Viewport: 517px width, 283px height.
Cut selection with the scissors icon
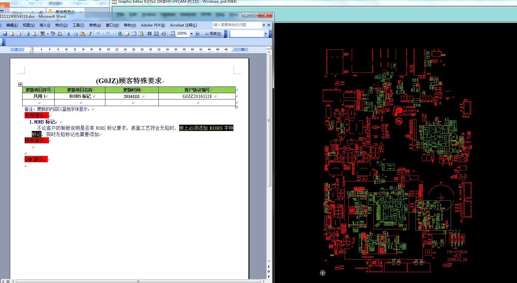(68, 34)
